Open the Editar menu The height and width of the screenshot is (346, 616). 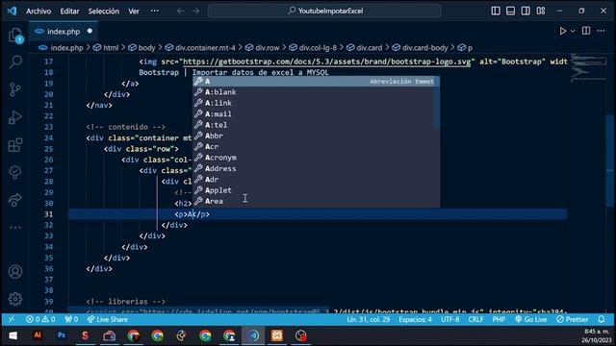coord(69,11)
